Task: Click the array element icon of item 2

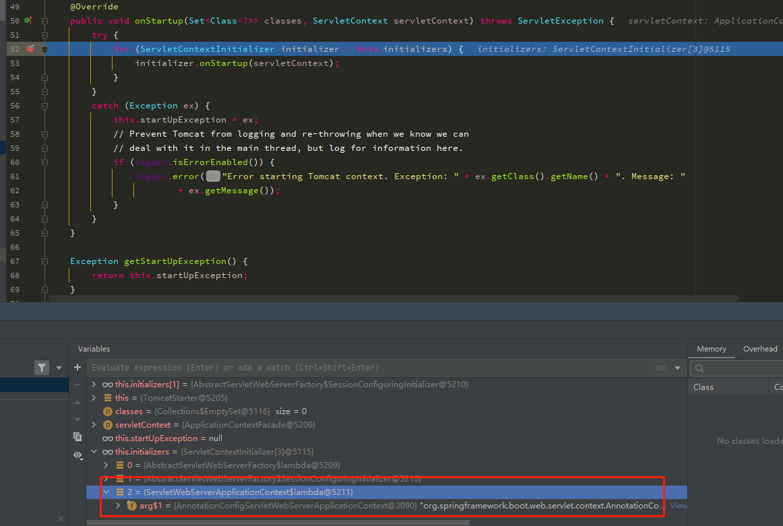Action: click(x=120, y=492)
